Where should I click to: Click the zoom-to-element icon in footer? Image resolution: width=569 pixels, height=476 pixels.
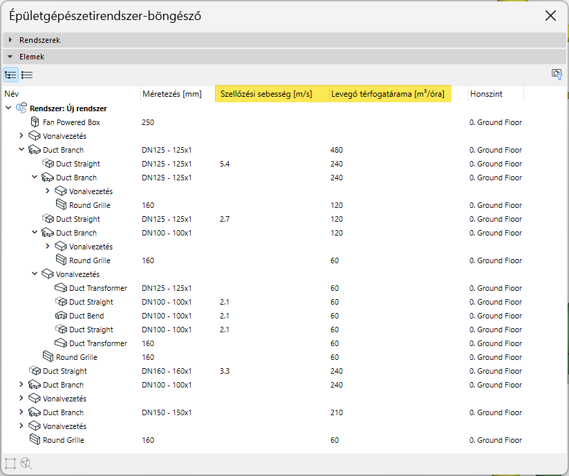coord(26,464)
